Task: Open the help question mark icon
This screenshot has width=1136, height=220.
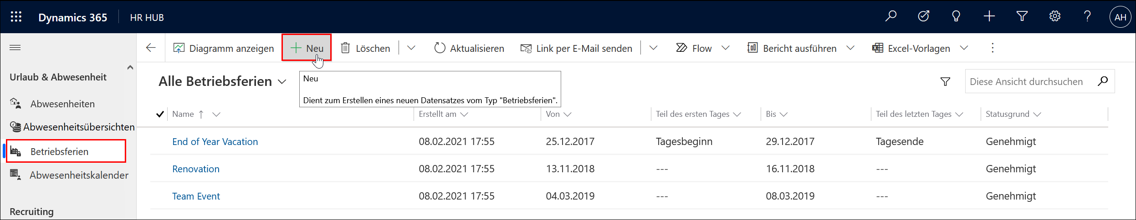Action: [x=1087, y=17]
